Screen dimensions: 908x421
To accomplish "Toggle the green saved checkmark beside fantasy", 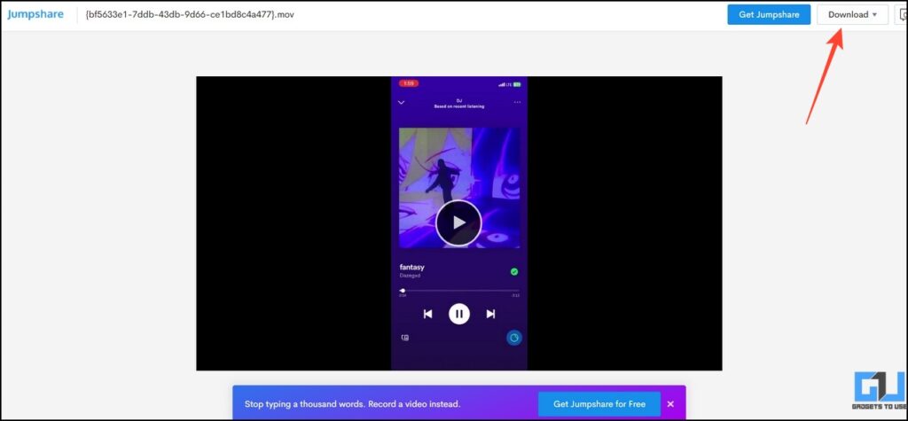I will point(514,271).
